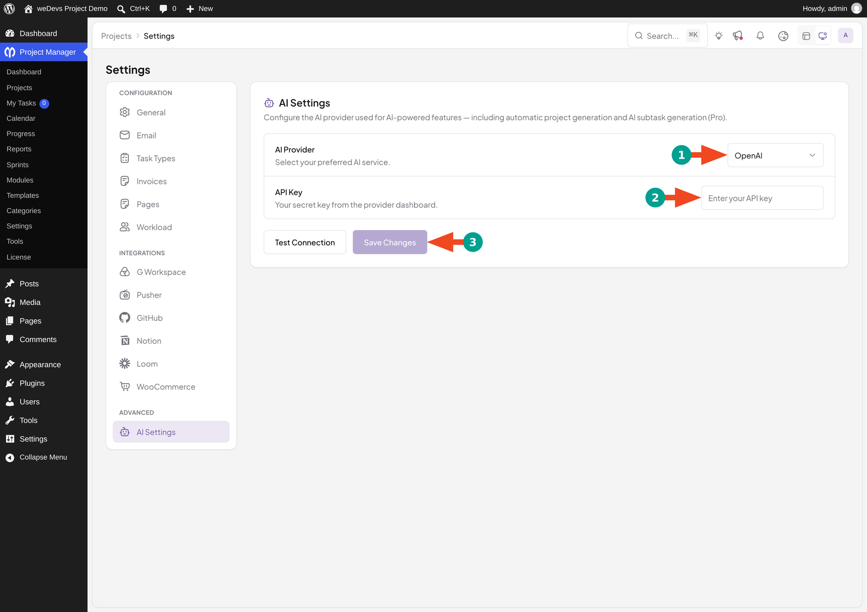Open Invoices settings

[171, 181]
